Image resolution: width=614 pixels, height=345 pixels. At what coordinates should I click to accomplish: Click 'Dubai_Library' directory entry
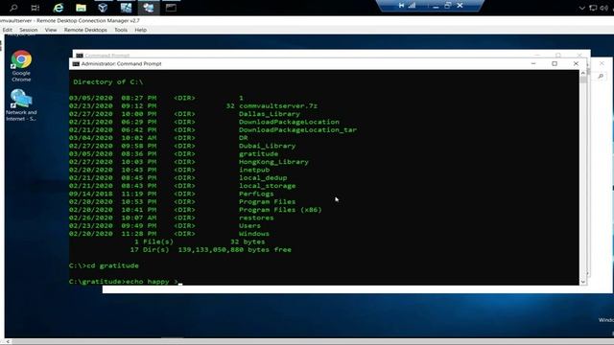(x=267, y=146)
